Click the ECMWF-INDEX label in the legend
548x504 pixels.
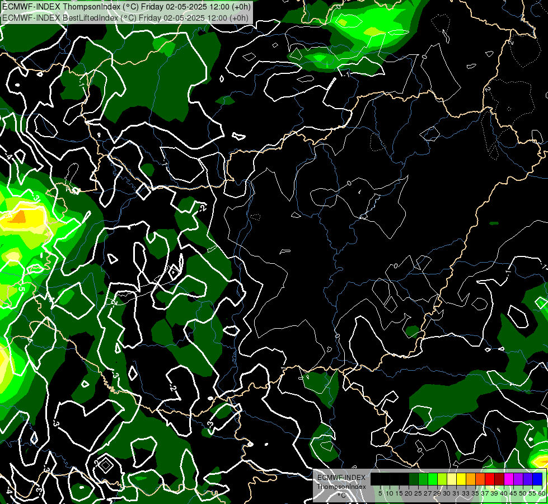click(341, 478)
